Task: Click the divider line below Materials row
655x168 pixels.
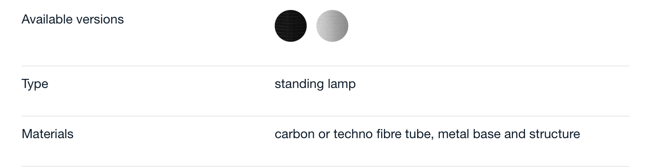Action: click(x=326, y=166)
